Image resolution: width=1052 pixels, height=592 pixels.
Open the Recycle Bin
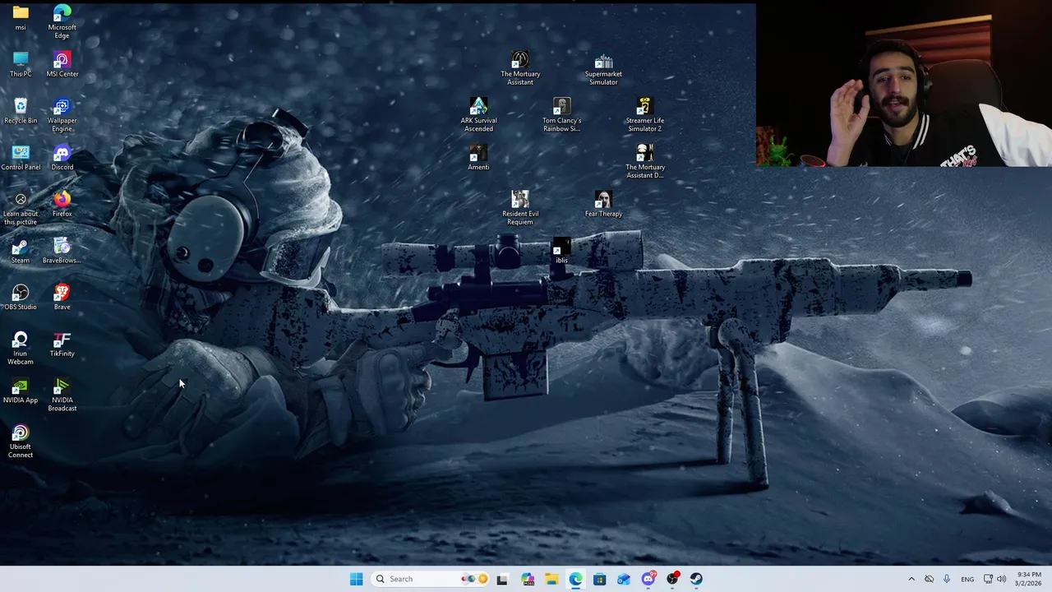pyautogui.click(x=21, y=111)
